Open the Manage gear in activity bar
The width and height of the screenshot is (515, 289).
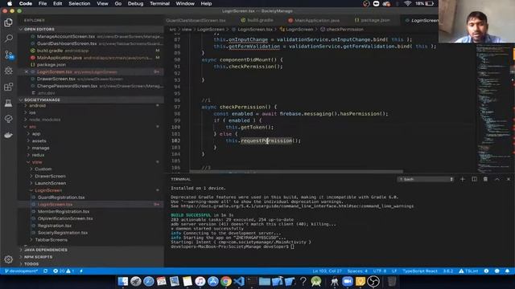click(x=9, y=259)
